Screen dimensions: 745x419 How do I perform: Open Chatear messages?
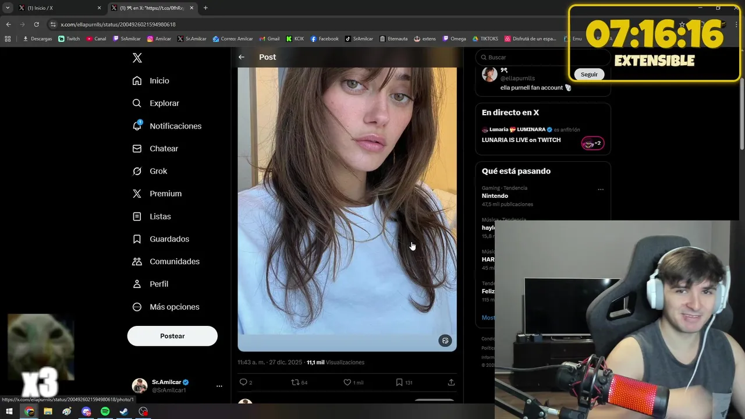pos(155,148)
